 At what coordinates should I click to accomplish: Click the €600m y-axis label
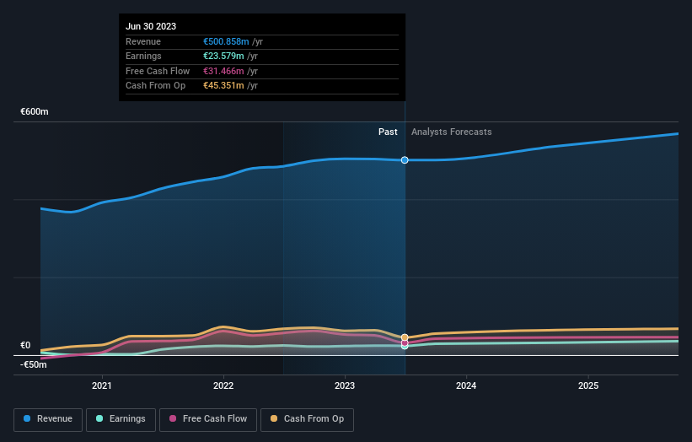pos(35,111)
